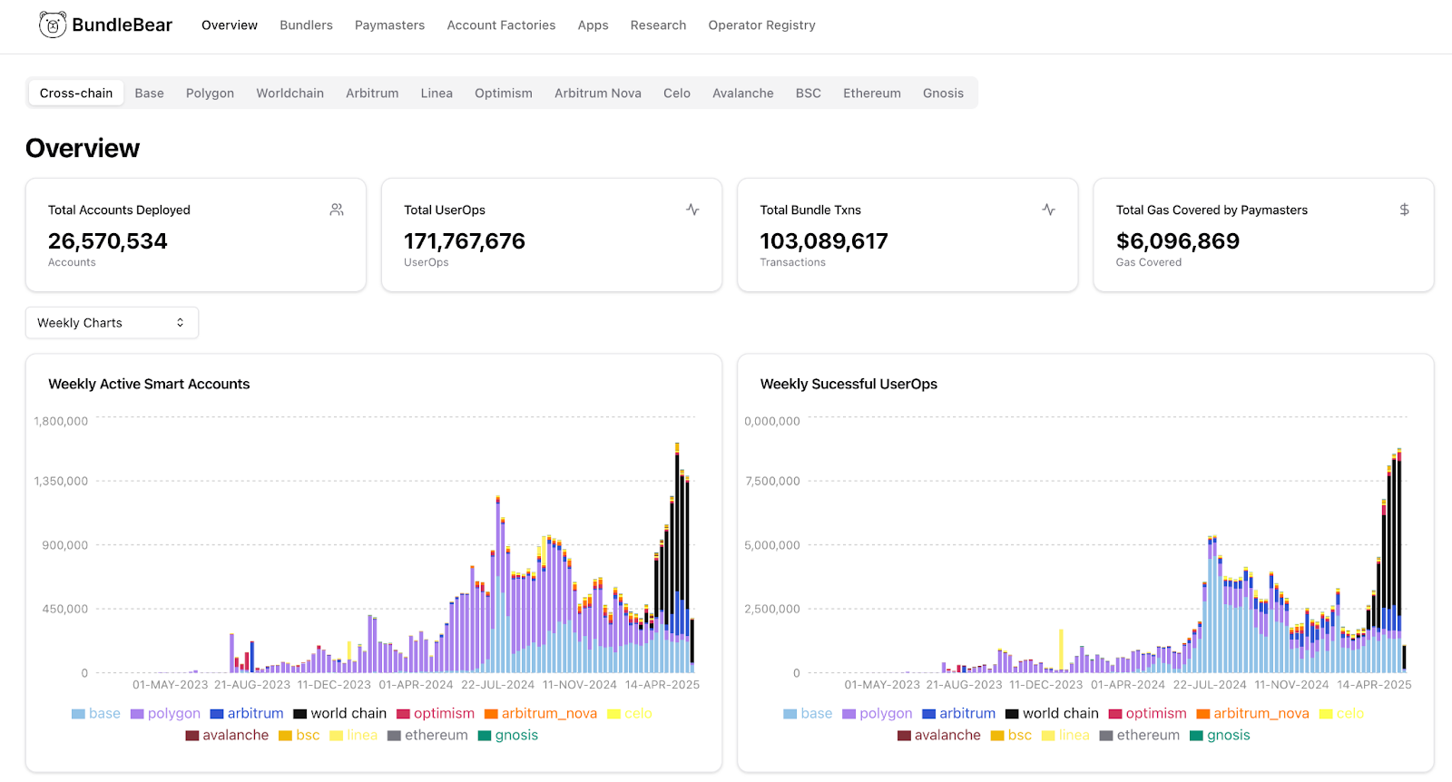Click the 171,767,676 UserOps value

pyautogui.click(x=465, y=241)
